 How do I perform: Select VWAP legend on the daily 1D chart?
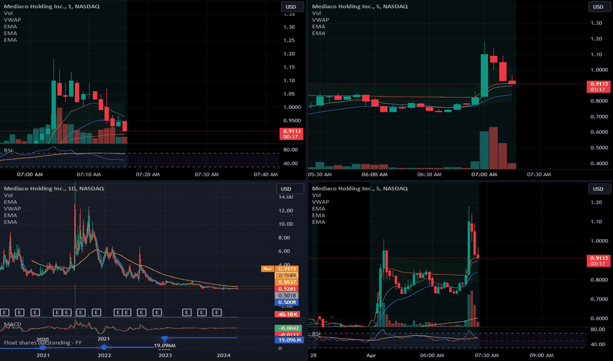coord(12,209)
